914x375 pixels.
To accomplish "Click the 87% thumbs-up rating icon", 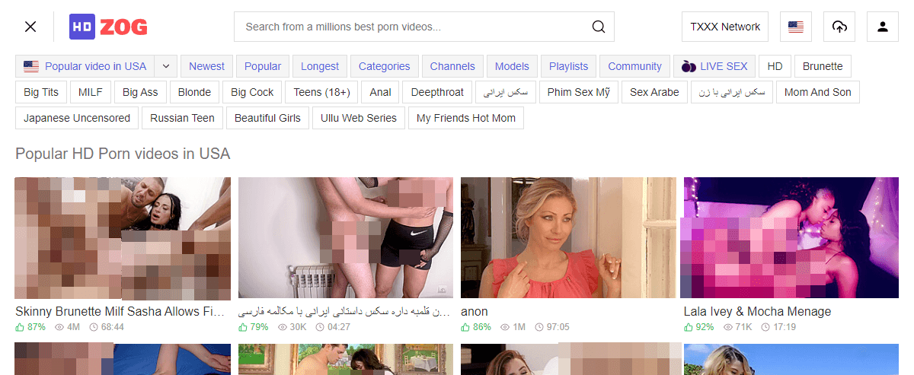I will (x=20, y=327).
